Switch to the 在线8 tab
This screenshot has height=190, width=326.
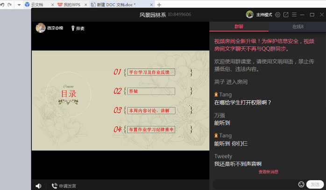tap(298, 27)
